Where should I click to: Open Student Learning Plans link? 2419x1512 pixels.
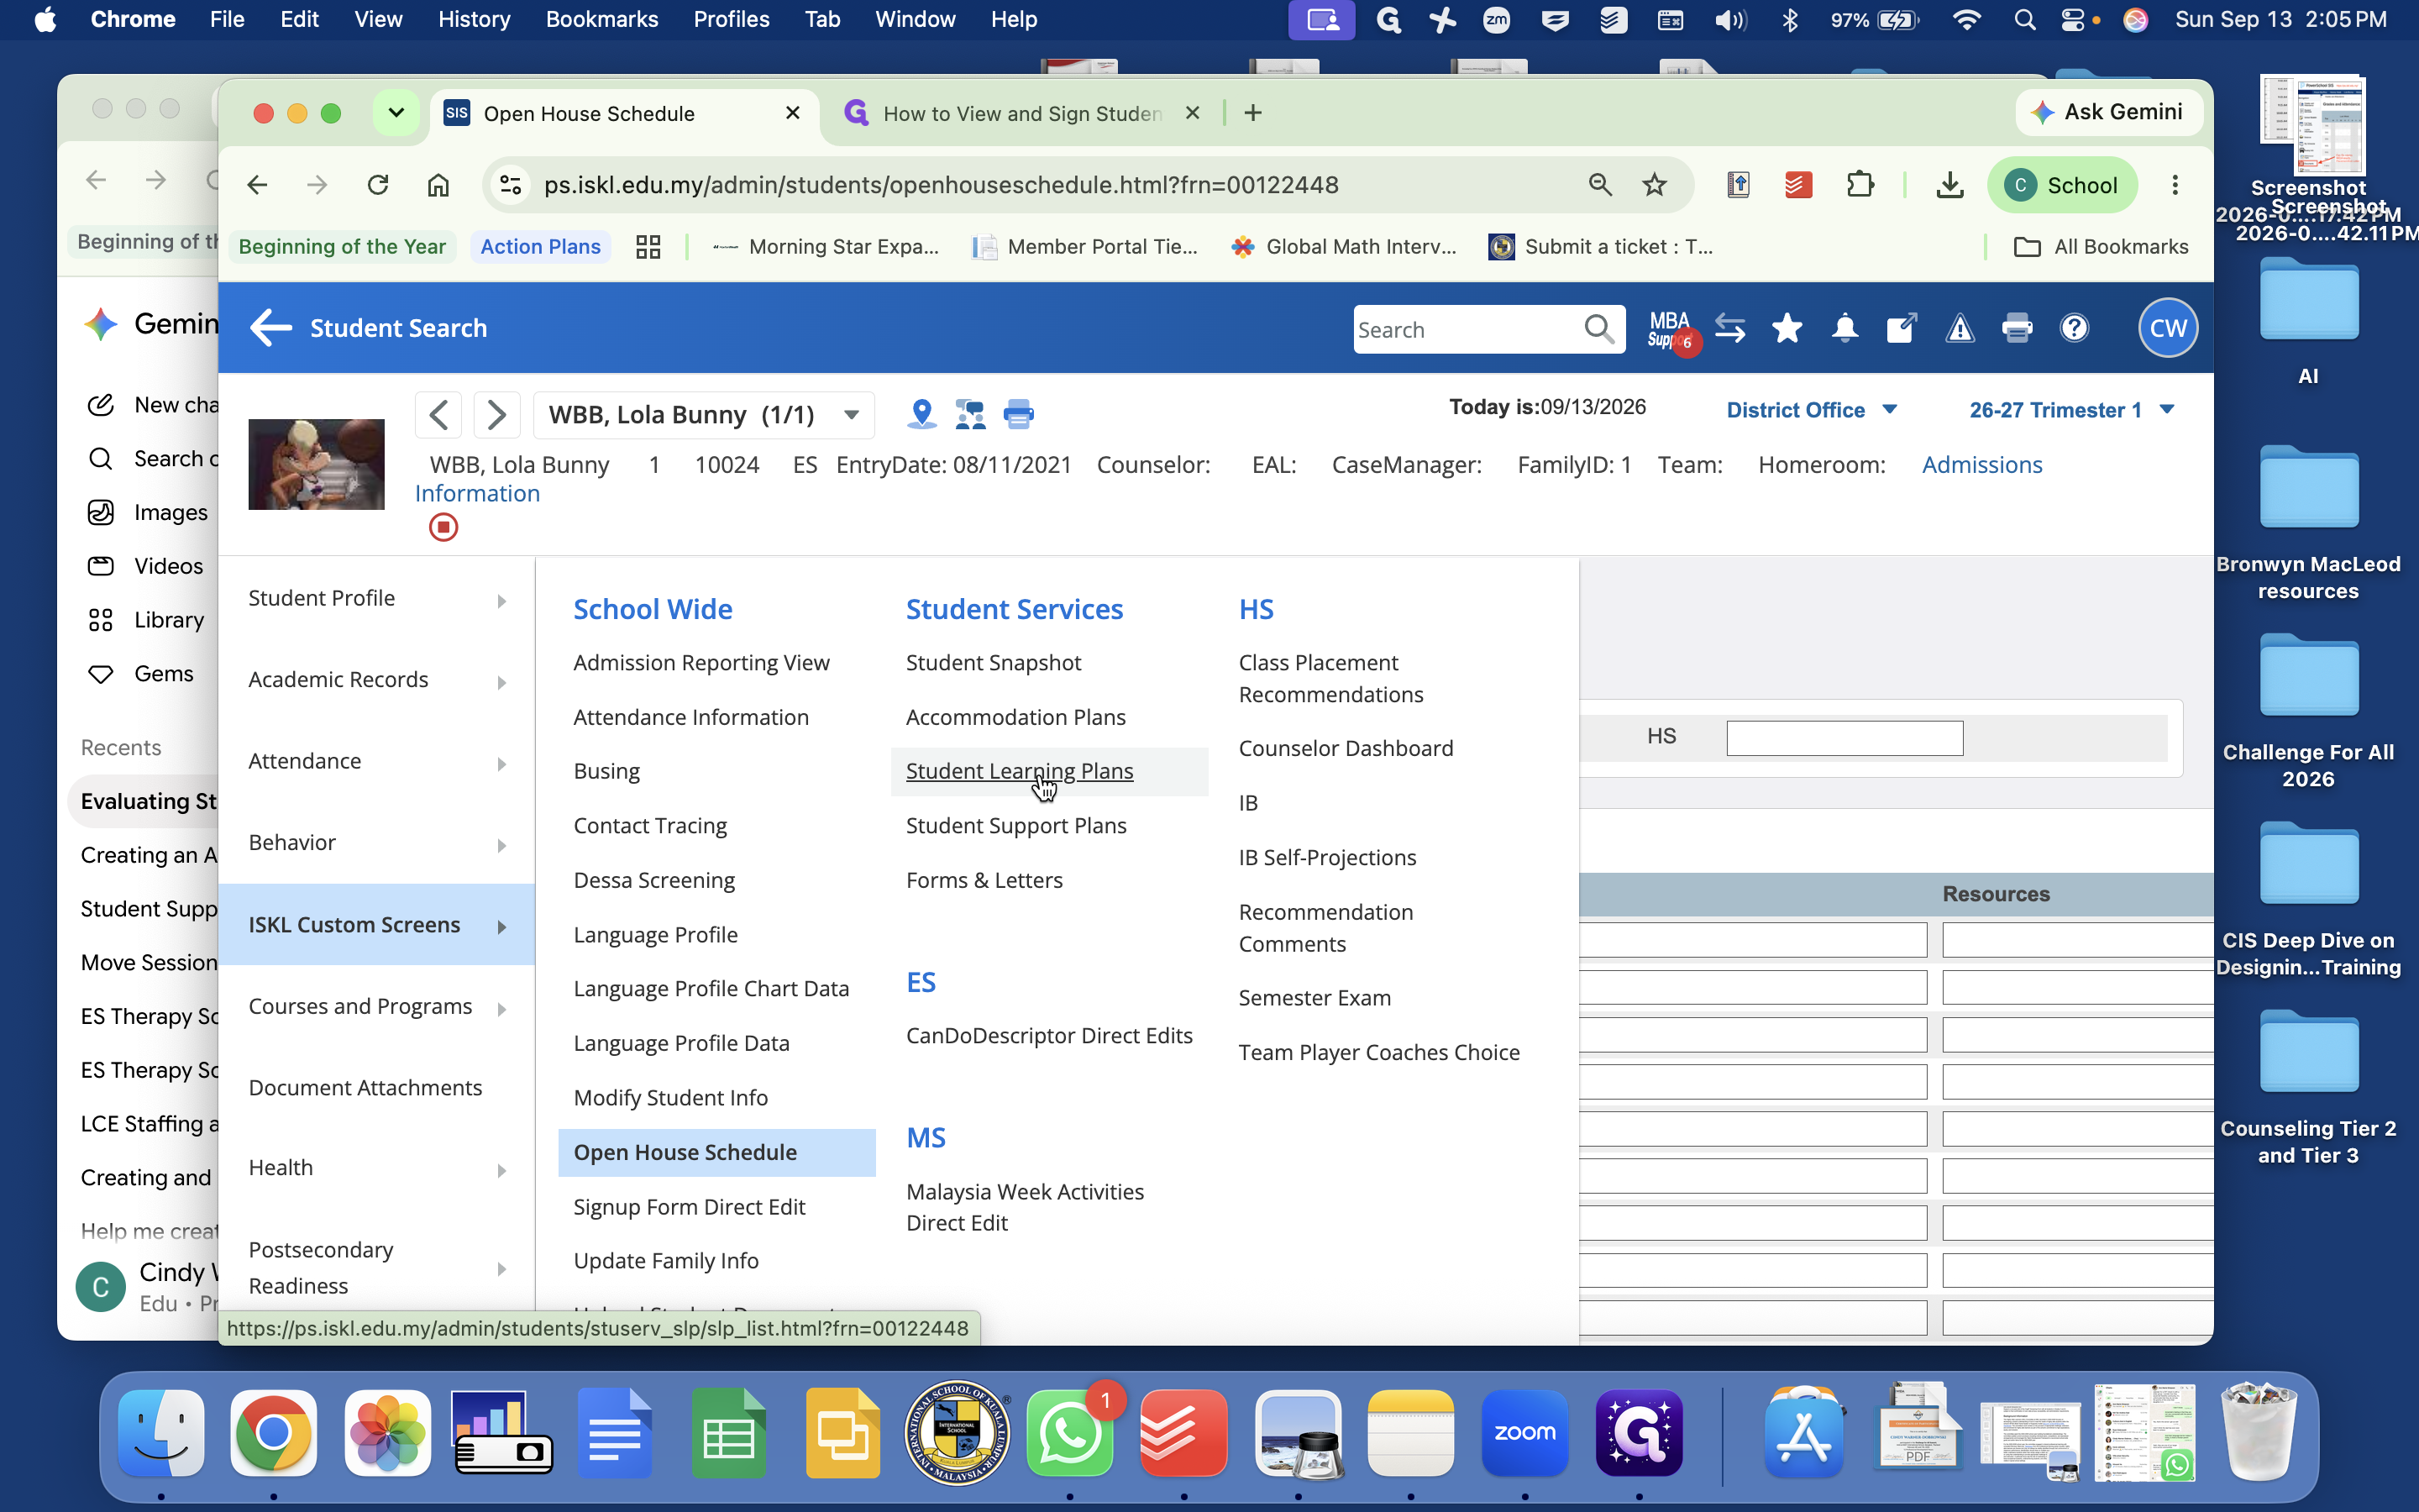[1019, 771]
